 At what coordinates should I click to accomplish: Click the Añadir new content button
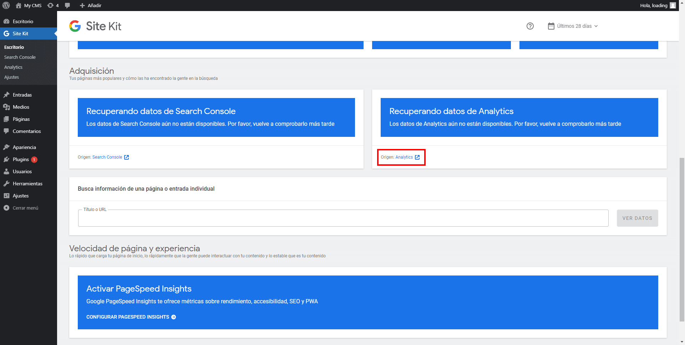pos(91,5)
